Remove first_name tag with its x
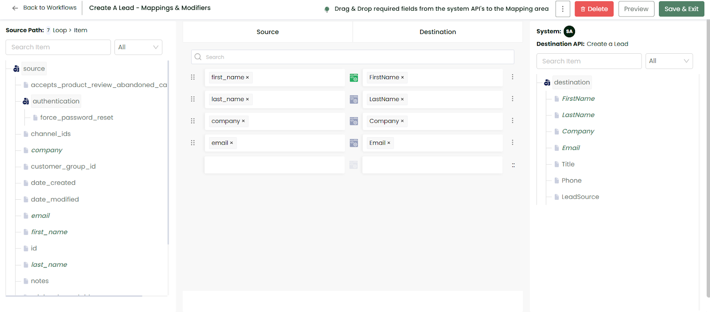 [247, 78]
